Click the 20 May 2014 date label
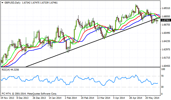This screenshot has height=100, width=171. (x=152, y=98)
